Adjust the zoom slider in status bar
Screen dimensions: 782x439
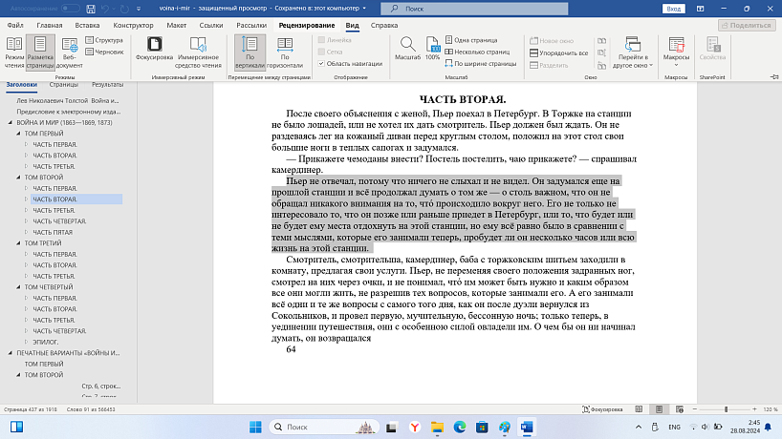coord(727,409)
